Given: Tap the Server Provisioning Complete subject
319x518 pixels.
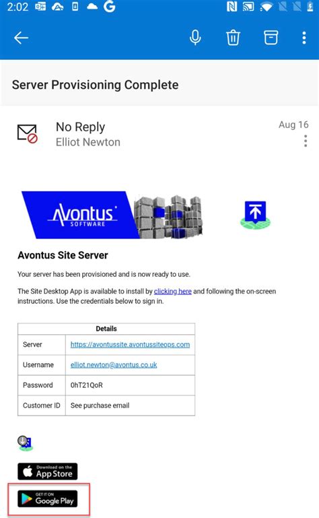Looking at the screenshot, I should click(x=95, y=85).
